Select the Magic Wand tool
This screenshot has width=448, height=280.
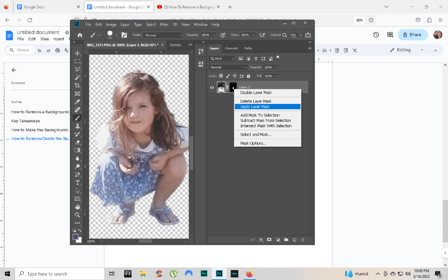[78, 78]
